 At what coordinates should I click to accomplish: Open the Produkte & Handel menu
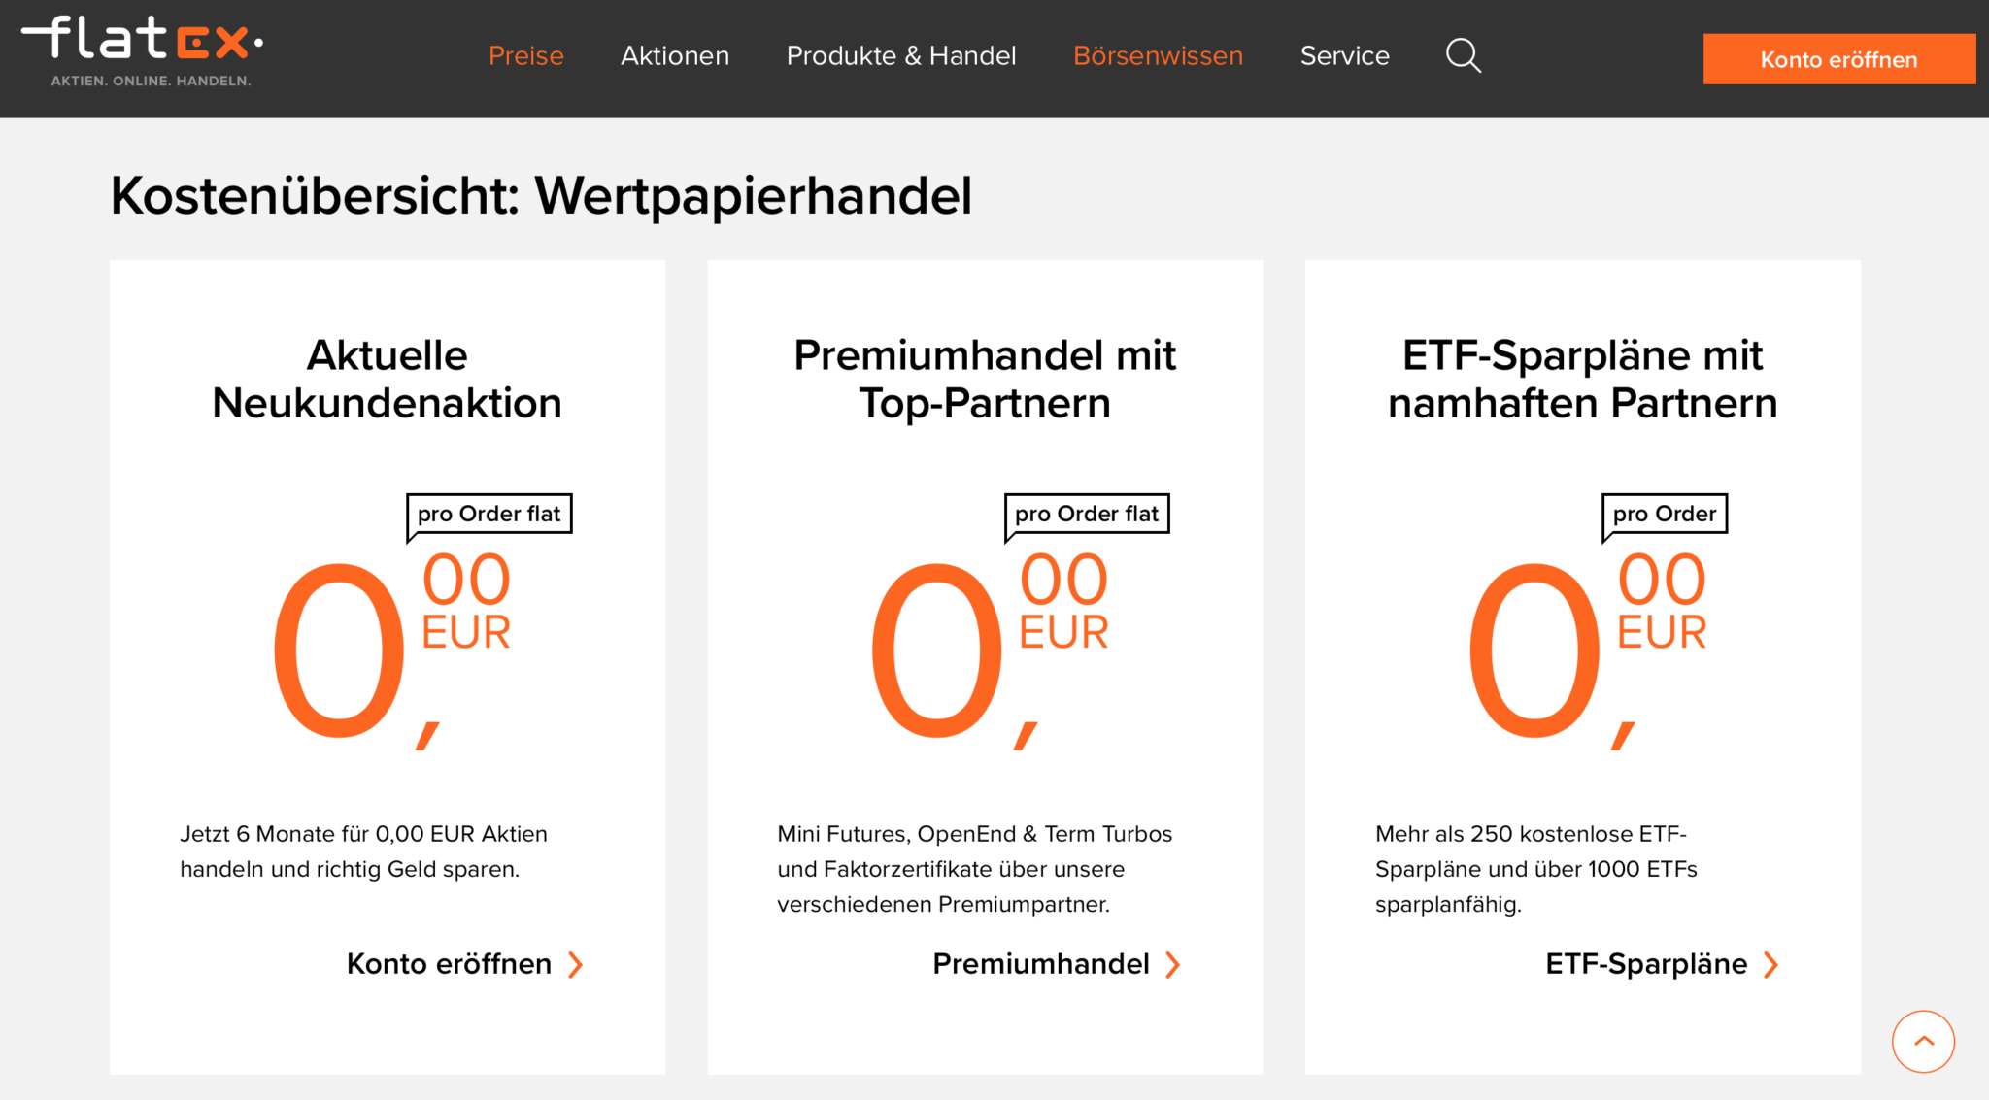(x=901, y=56)
